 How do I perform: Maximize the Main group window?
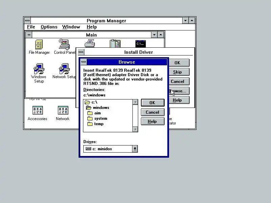coord(161,35)
